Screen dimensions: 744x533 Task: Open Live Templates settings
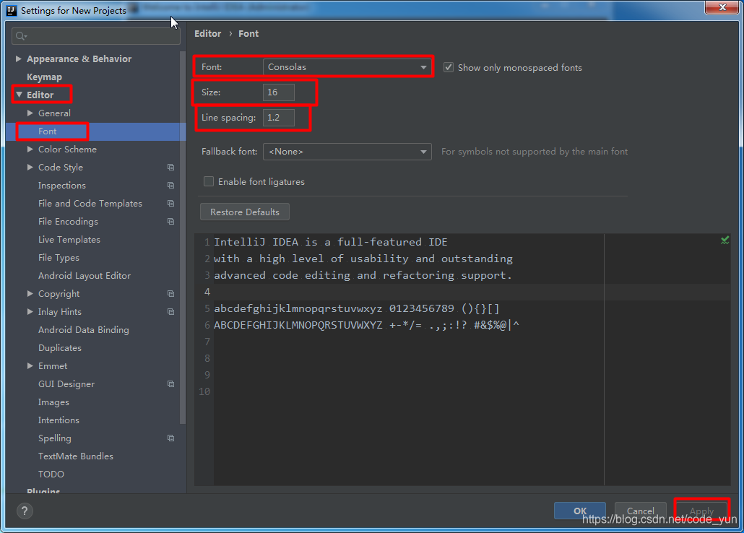(69, 240)
